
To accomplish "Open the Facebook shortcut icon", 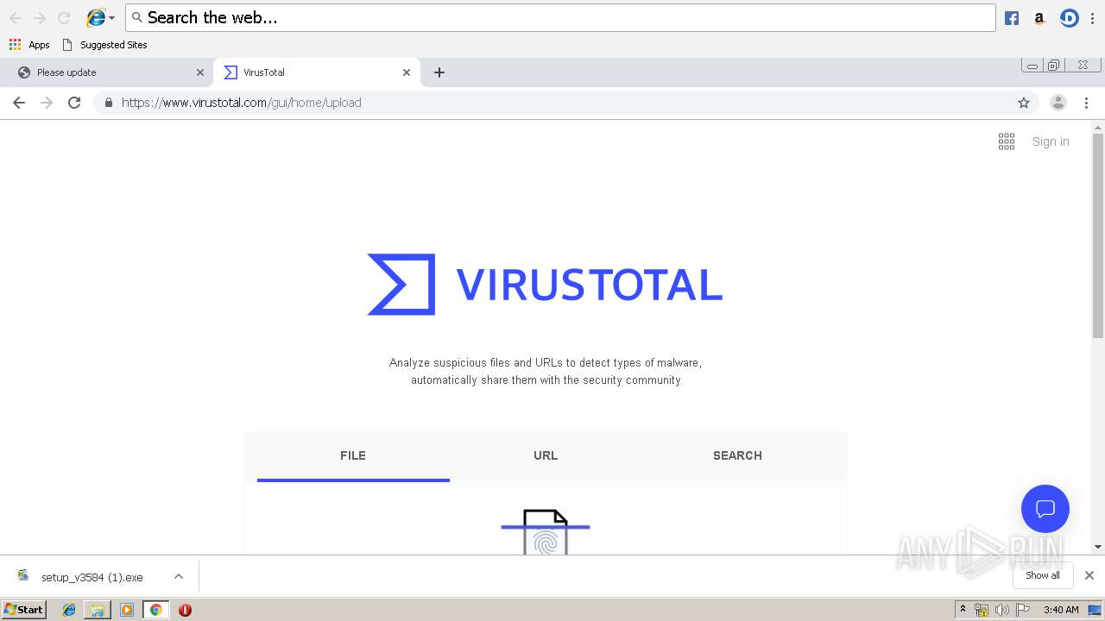I will tap(1012, 18).
